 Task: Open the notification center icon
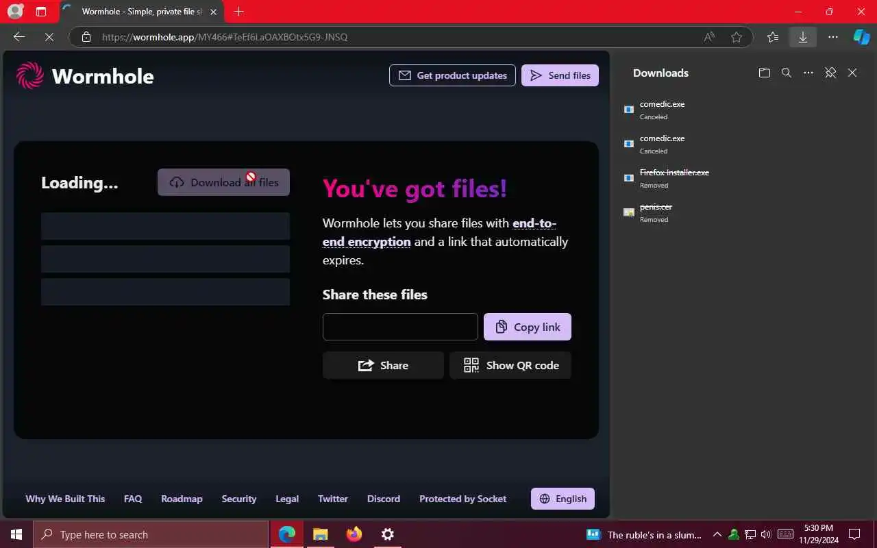(854, 534)
